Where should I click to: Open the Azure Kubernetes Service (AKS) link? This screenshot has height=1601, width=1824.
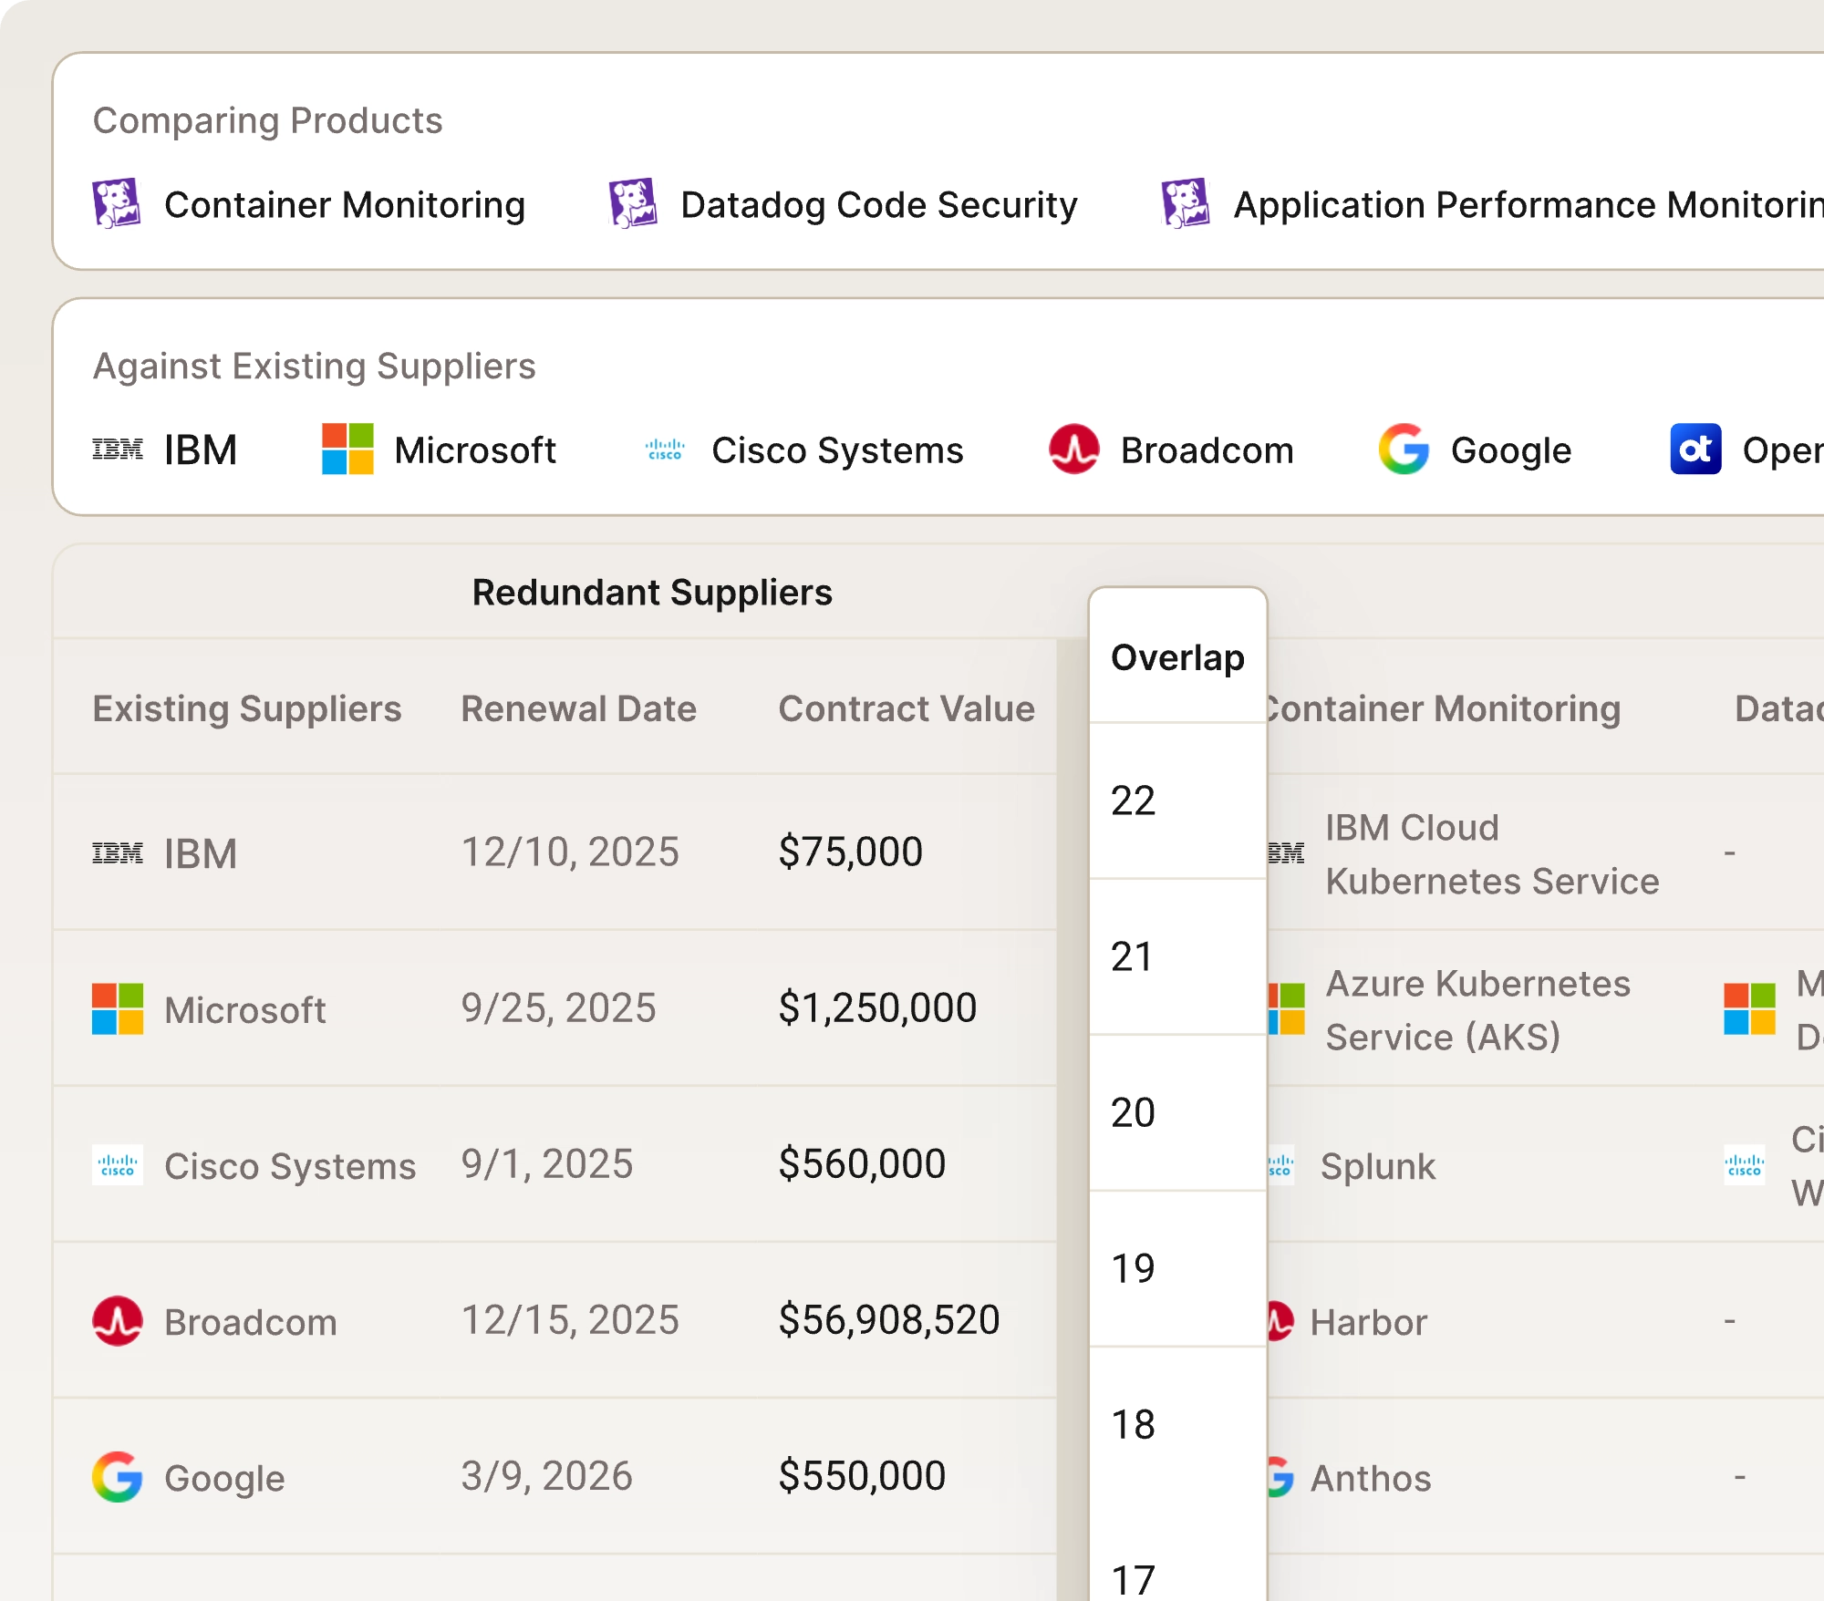tap(1477, 1009)
